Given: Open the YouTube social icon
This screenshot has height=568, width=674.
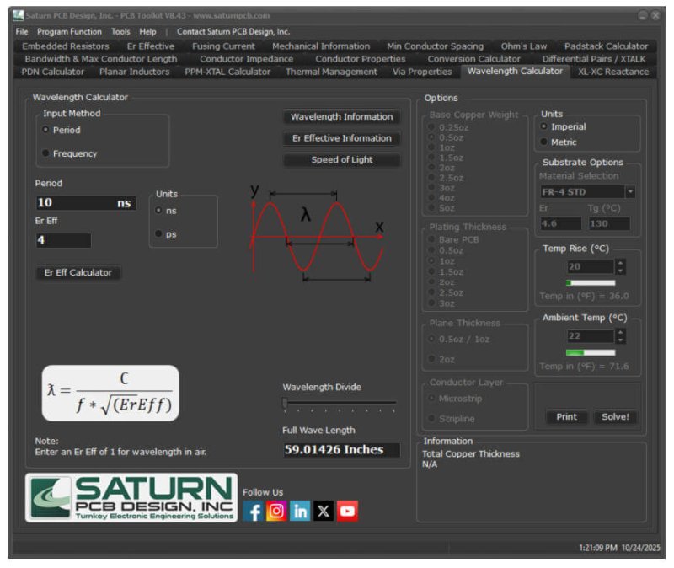Looking at the screenshot, I should click(347, 511).
